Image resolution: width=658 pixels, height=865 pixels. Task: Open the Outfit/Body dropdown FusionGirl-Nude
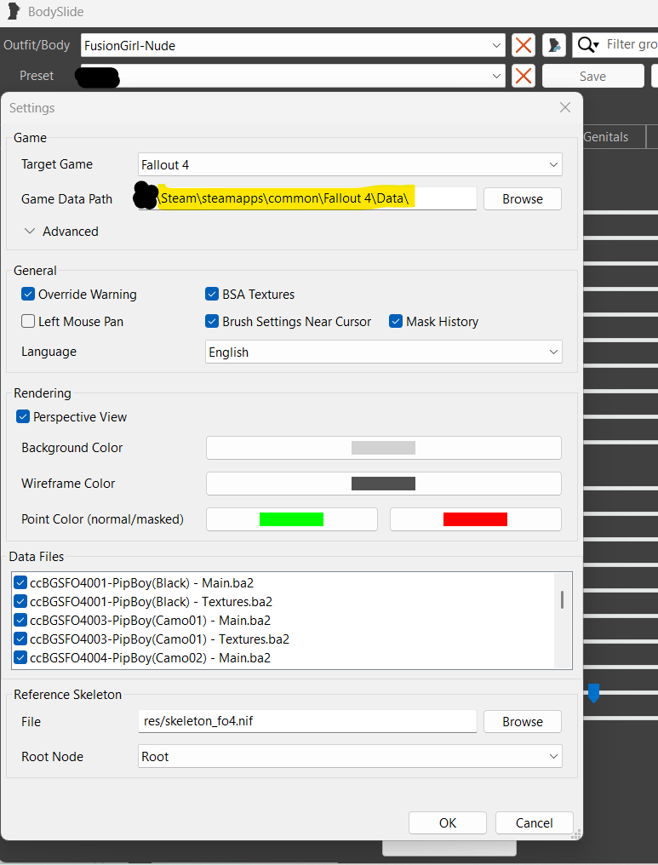293,45
